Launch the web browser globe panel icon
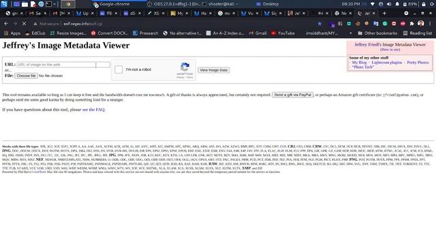This screenshot has width=436, height=245. coord(41,4)
